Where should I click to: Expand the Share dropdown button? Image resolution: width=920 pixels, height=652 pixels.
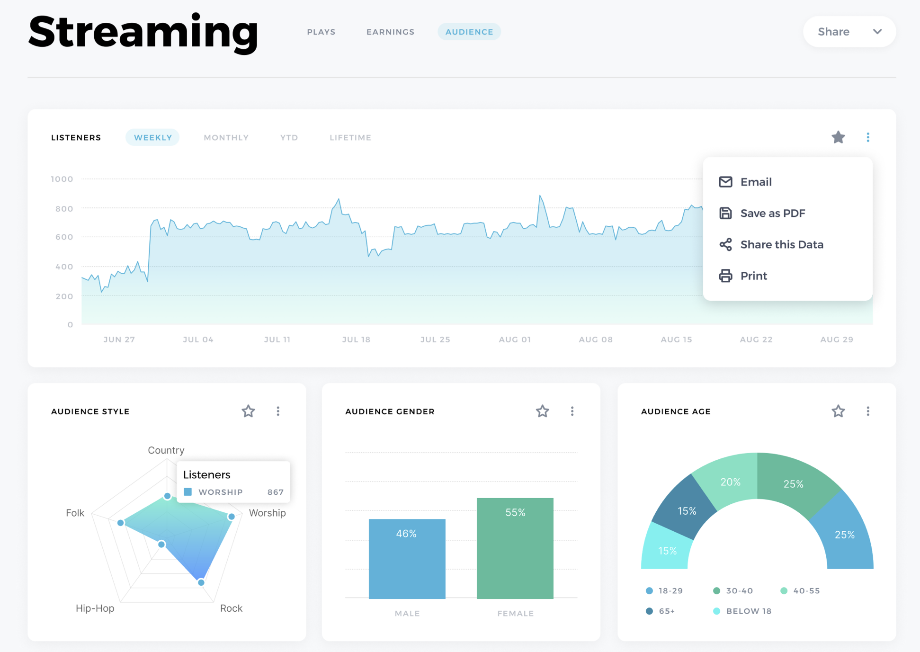pos(849,32)
